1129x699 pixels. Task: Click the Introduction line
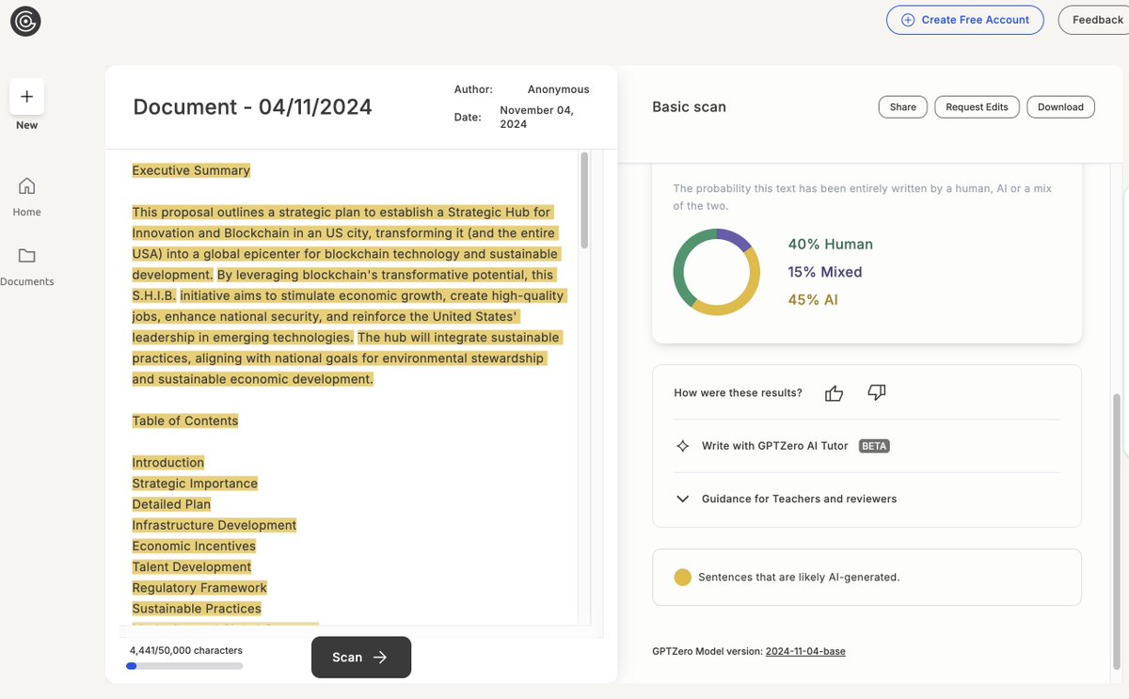(x=168, y=462)
